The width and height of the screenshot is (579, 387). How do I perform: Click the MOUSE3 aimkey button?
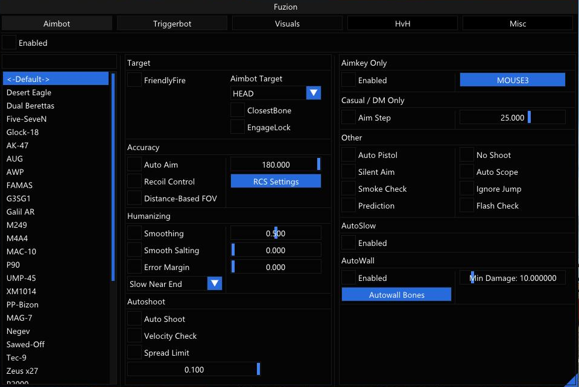coord(513,80)
